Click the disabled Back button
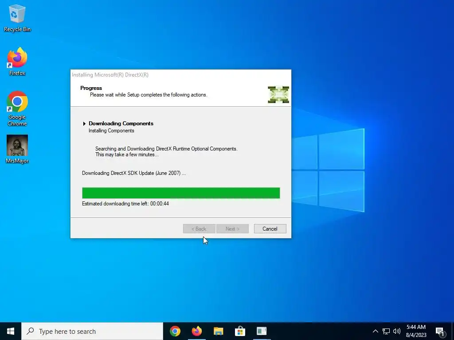454x340 pixels. pos(199,229)
